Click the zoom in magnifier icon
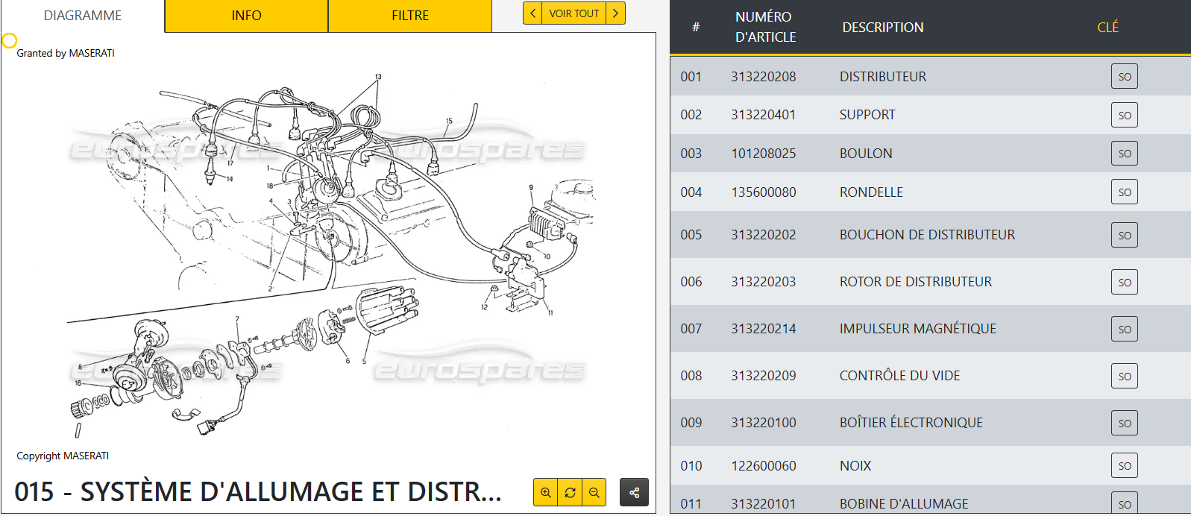Screen dimensions: 1191x516 click(546, 492)
